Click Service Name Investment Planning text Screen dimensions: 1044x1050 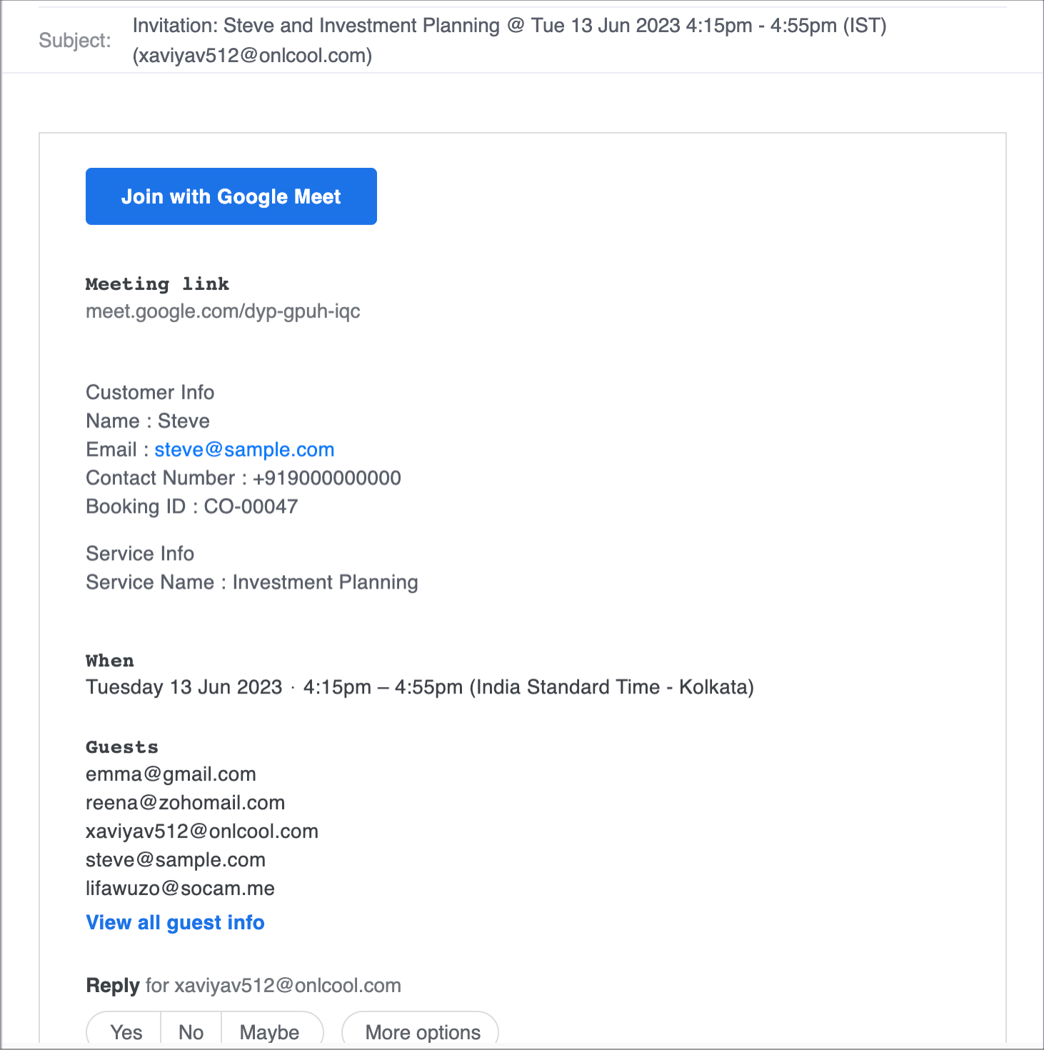[251, 582]
